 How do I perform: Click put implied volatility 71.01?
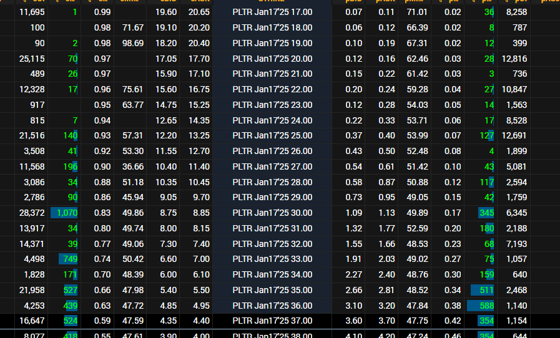point(417,12)
